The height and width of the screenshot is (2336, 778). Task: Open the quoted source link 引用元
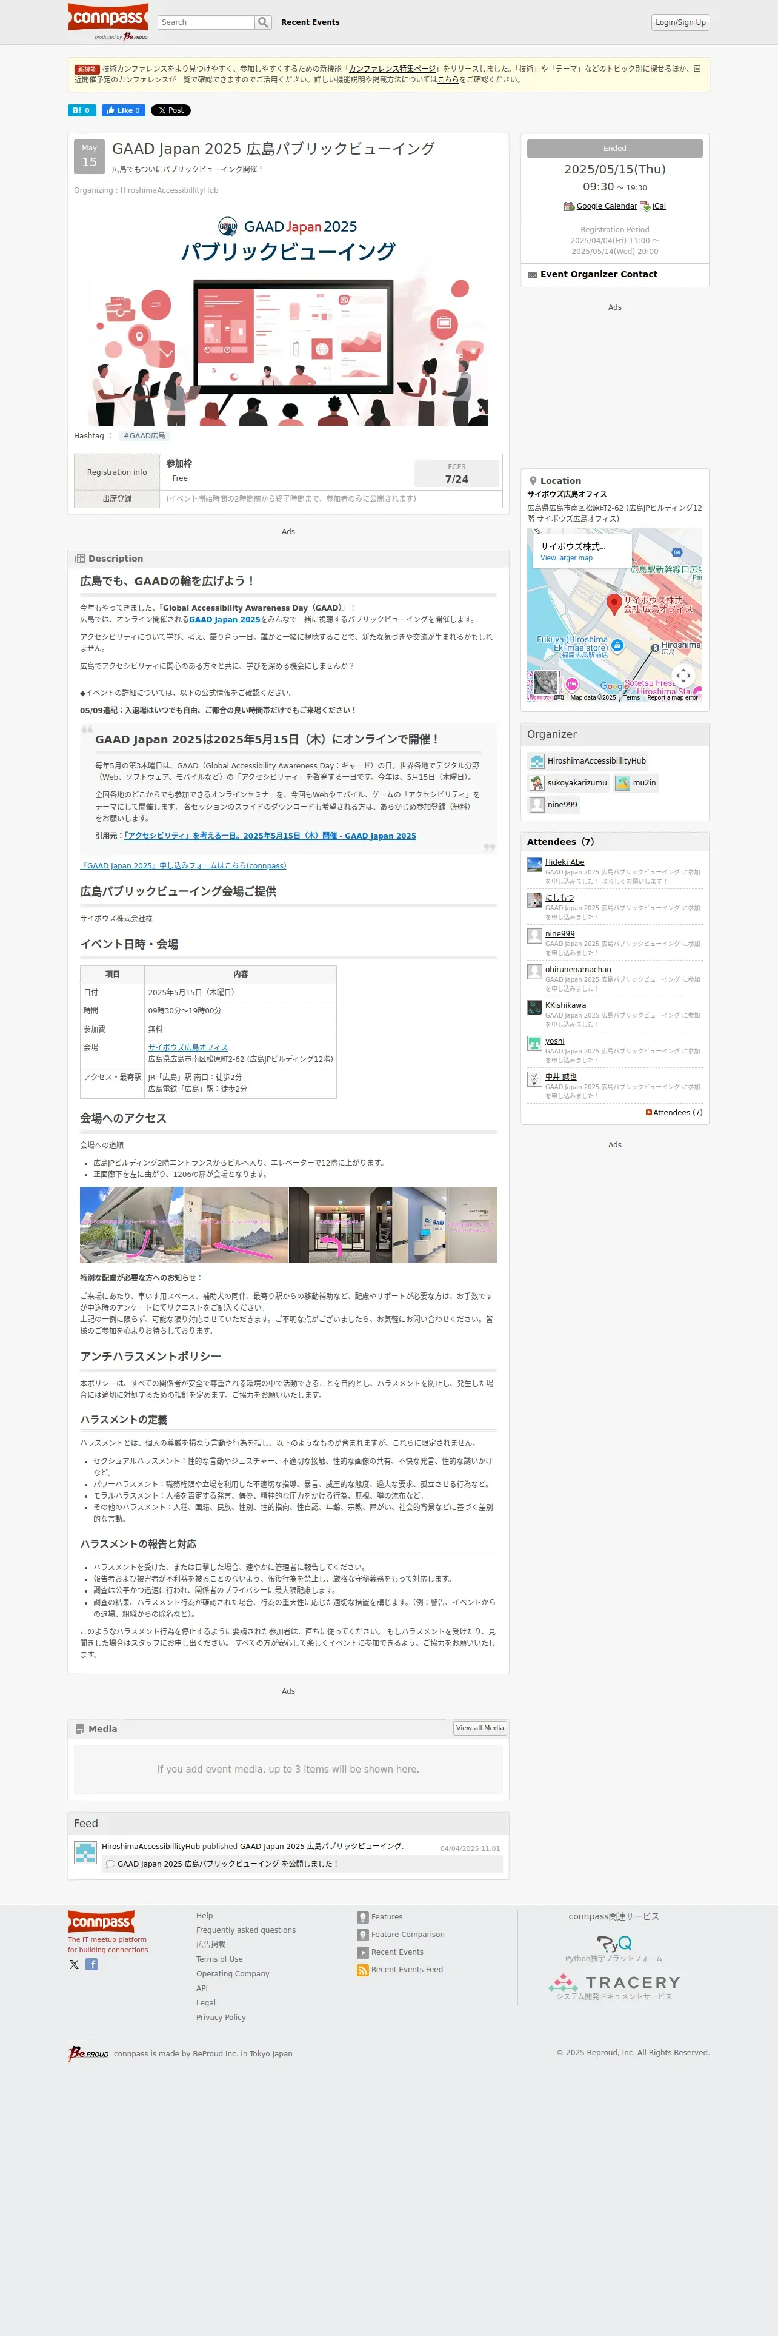(x=269, y=836)
